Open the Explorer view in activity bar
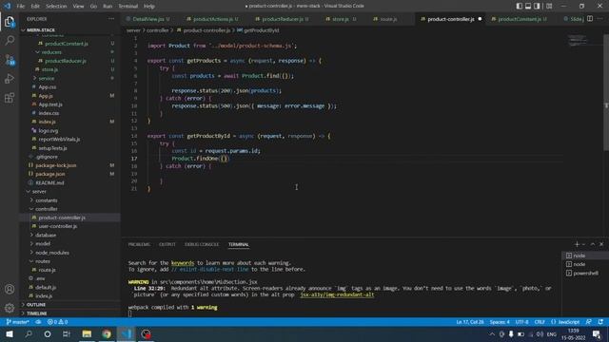The image size is (609, 342). click(10, 22)
